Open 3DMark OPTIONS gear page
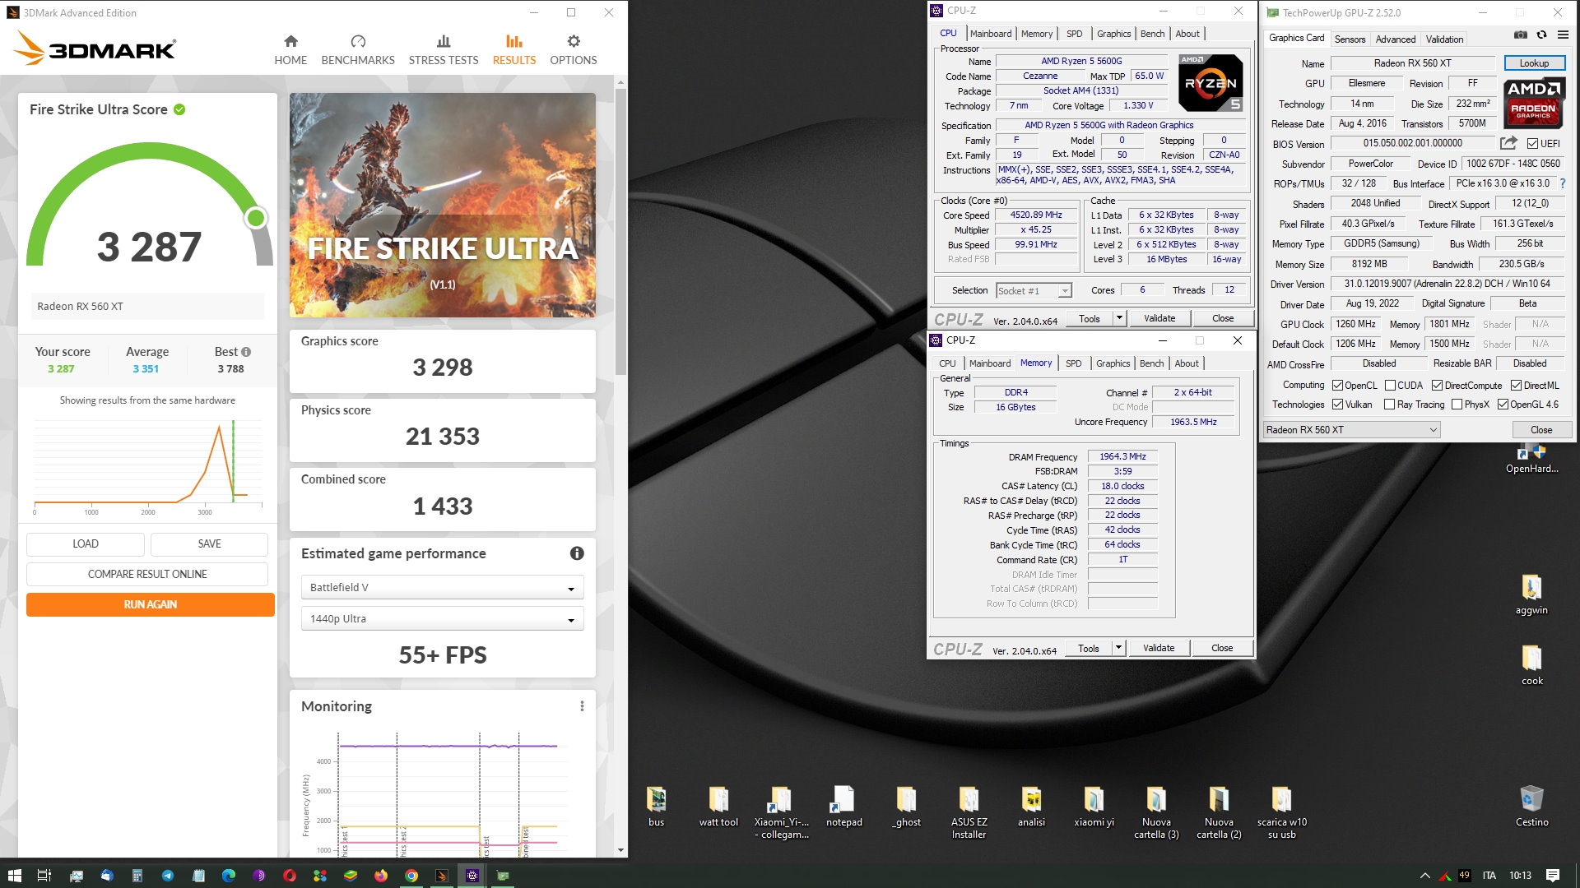Viewport: 1580px width, 888px height. [574, 50]
